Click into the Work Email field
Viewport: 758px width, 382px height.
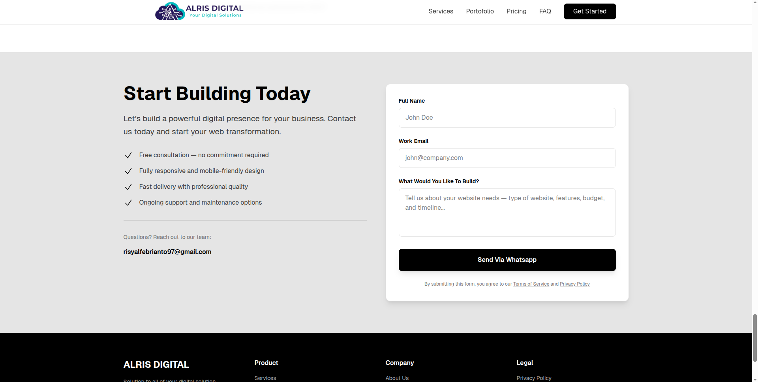(507, 158)
